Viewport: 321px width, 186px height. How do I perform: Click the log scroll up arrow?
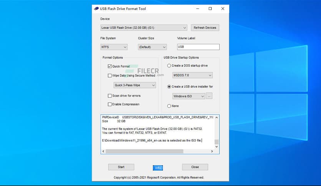point(217,117)
